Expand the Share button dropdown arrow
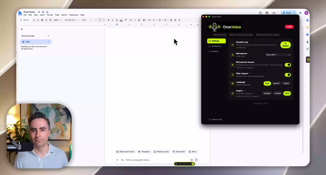The height and width of the screenshot is (175, 326). pos(294,13)
